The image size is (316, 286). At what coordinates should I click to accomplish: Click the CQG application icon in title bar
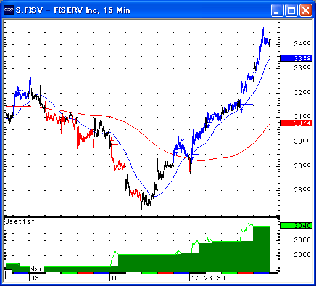click(x=9, y=10)
